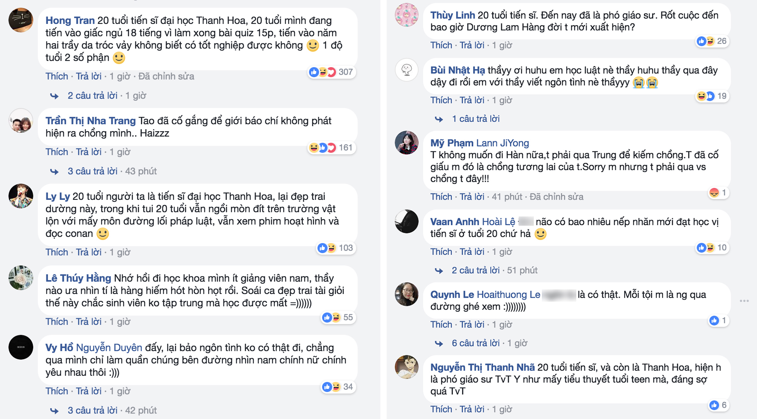Click Vaan Anhh's profile avatar
Image resolution: width=757 pixels, height=419 pixels.
pyautogui.click(x=406, y=221)
